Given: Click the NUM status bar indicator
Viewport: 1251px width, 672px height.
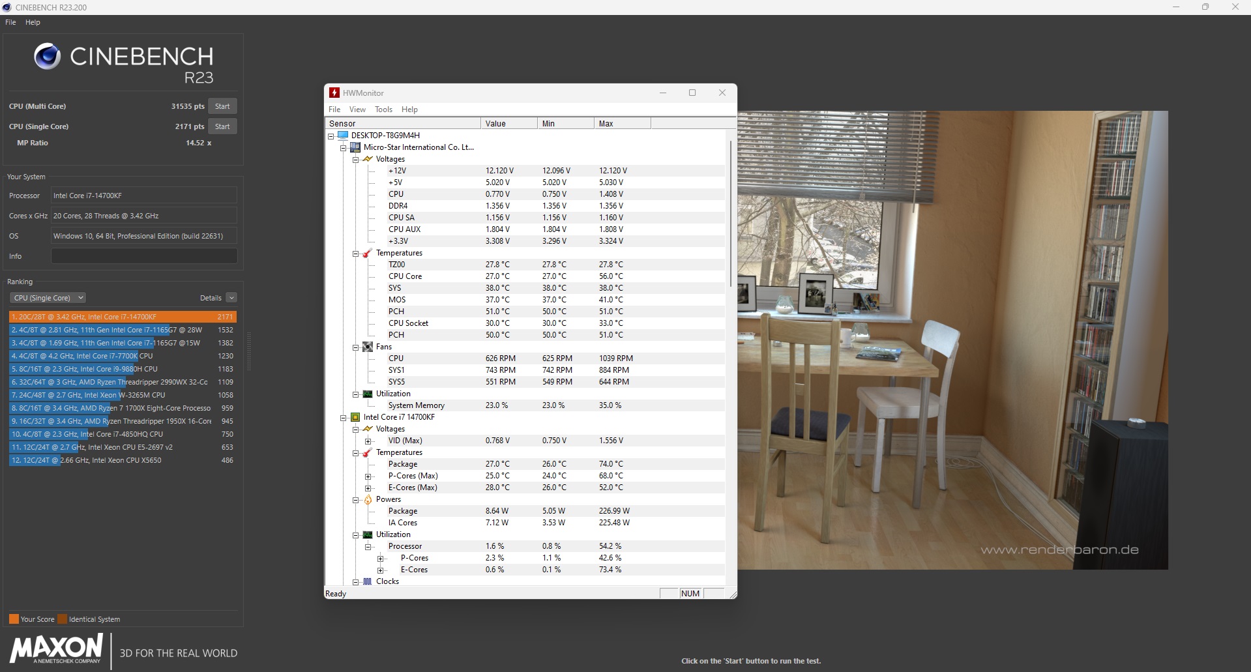Looking at the screenshot, I should (x=690, y=594).
